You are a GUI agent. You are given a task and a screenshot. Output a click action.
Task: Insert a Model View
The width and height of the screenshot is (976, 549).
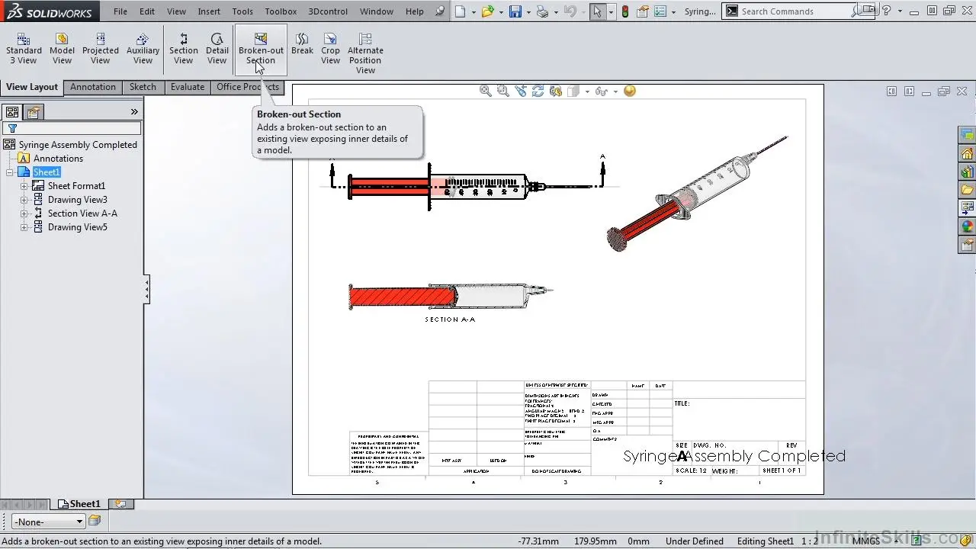click(62, 49)
